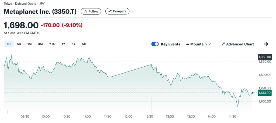
Task: Click the Advanced Chart expand arrows icon
Action: click(223, 44)
